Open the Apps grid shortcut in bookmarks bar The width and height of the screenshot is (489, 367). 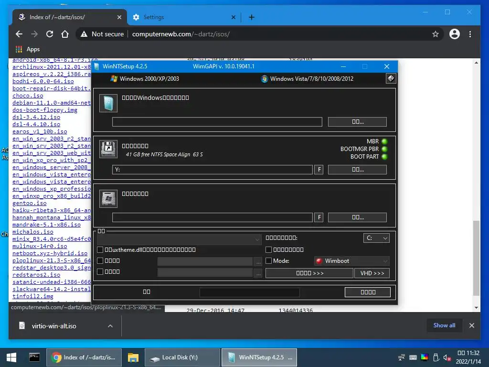click(x=19, y=49)
